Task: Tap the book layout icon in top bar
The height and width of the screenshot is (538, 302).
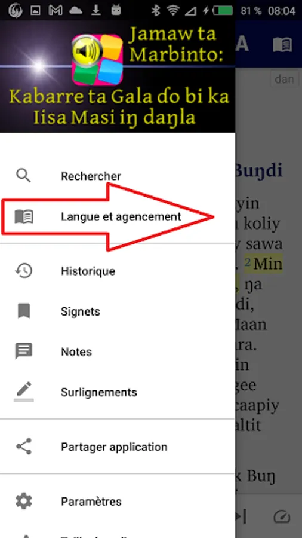Action: [282, 45]
